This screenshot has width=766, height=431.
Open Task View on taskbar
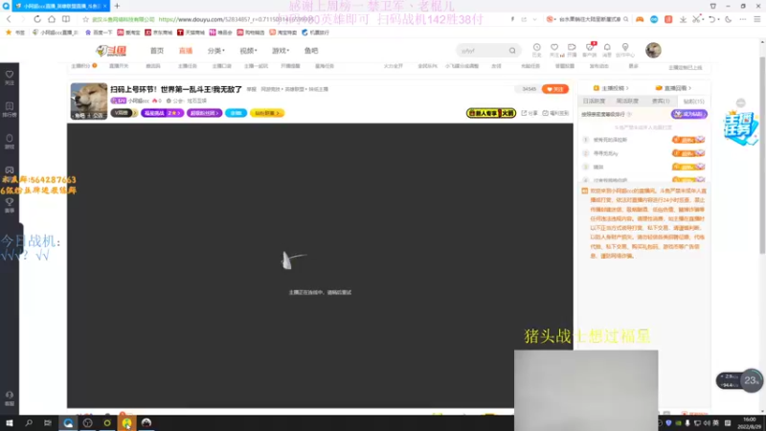[47, 423]
